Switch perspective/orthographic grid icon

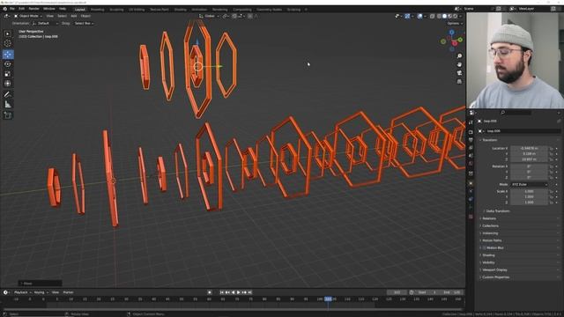click(x=459, y=82)
